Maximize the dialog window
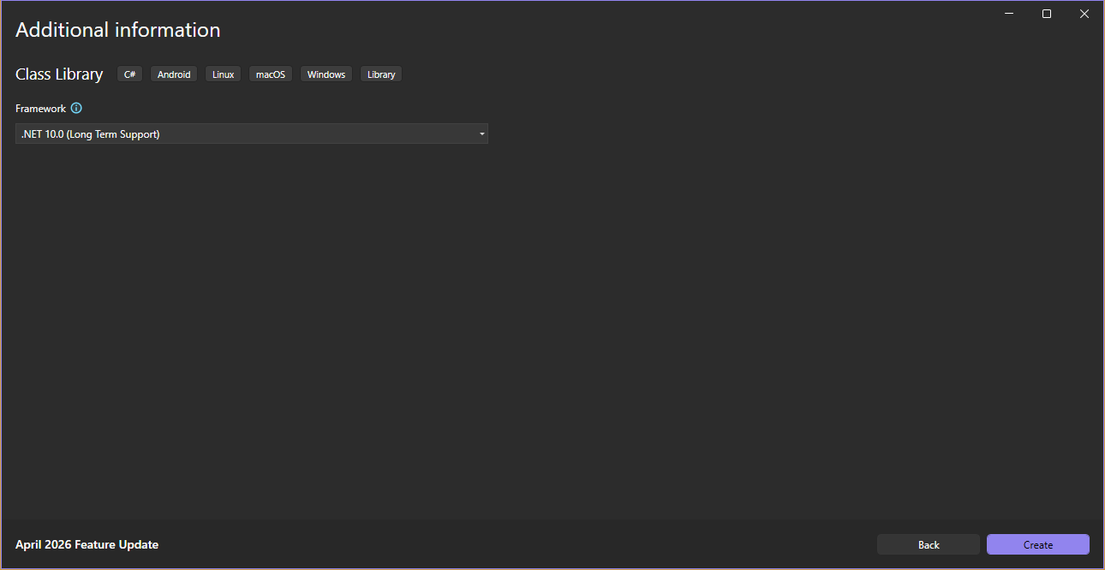 pyautogui.click(x=1047, y=14)
